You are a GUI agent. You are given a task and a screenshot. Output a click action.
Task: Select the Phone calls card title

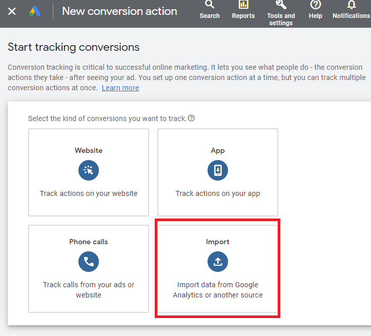tap(89, 242)
